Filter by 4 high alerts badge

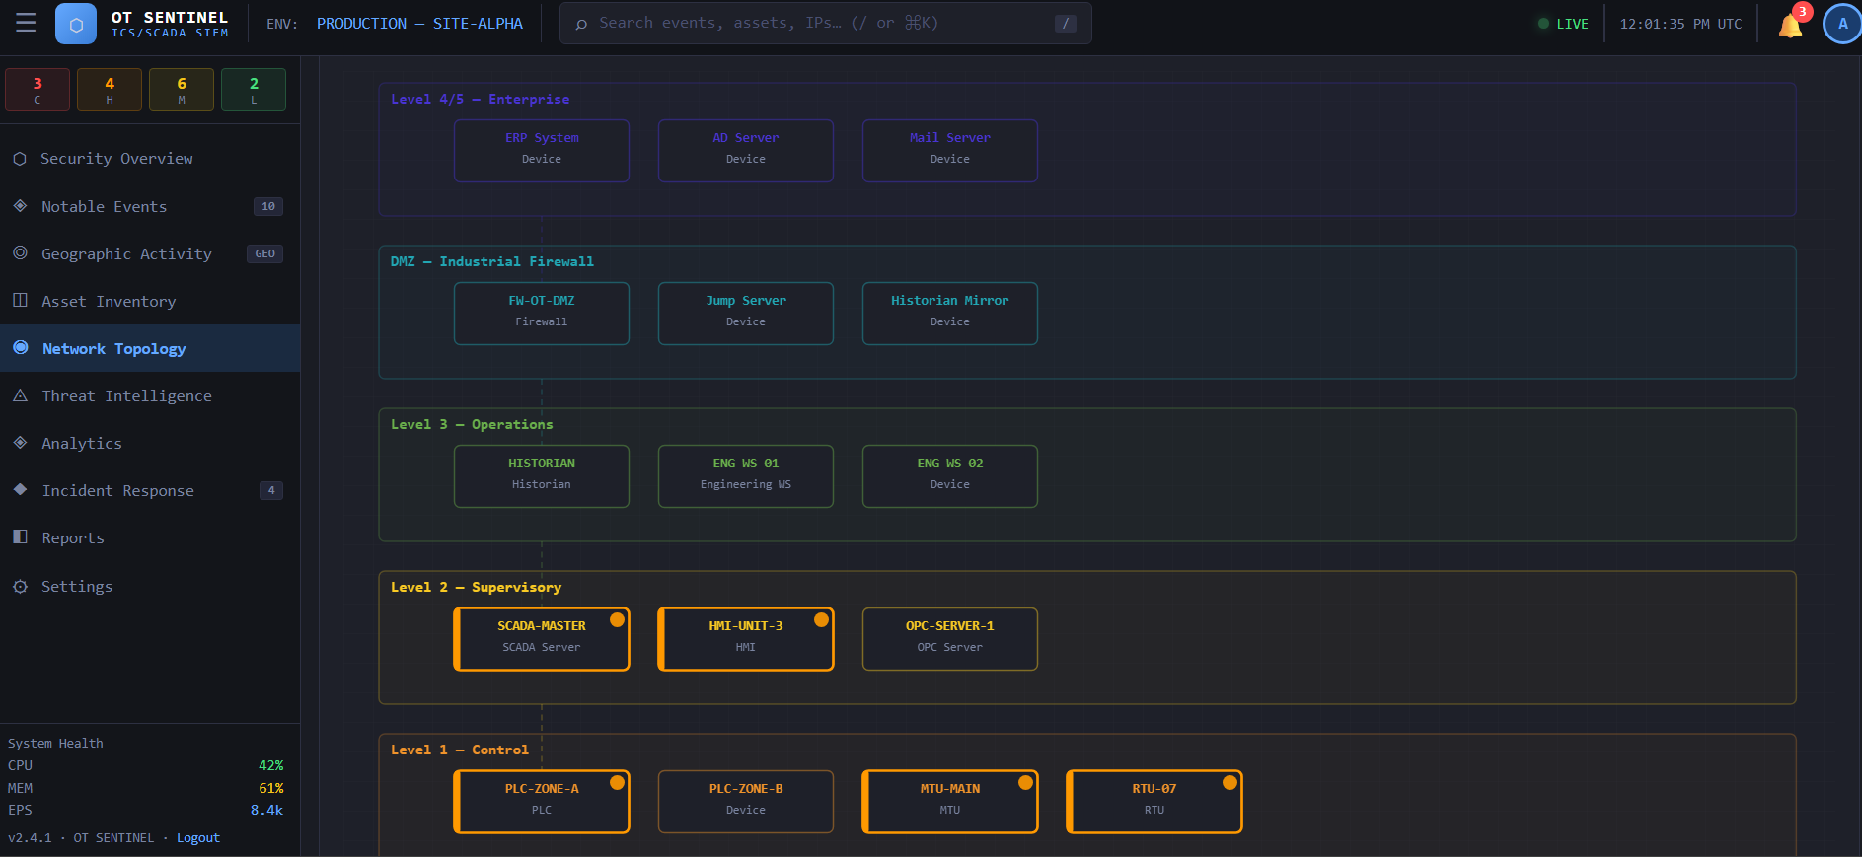(x=110, y=90)
